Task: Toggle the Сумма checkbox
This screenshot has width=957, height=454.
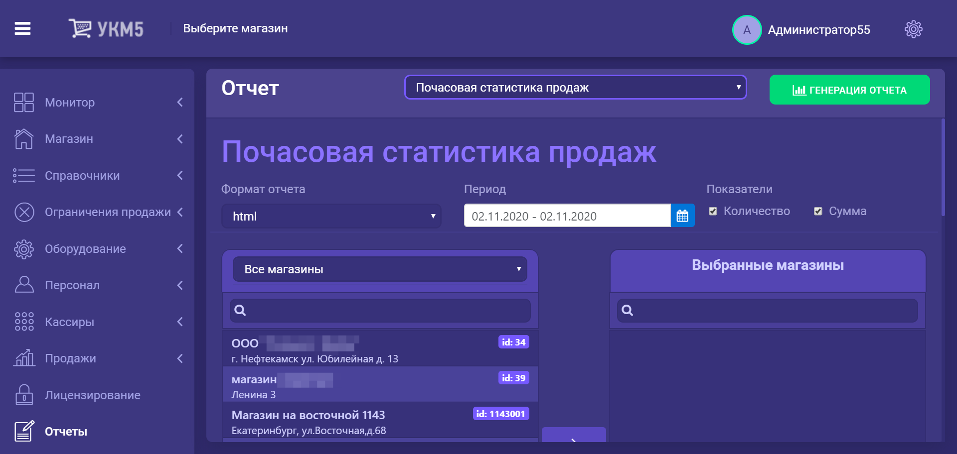Action: pyautogui.click(x=818, y=211)
